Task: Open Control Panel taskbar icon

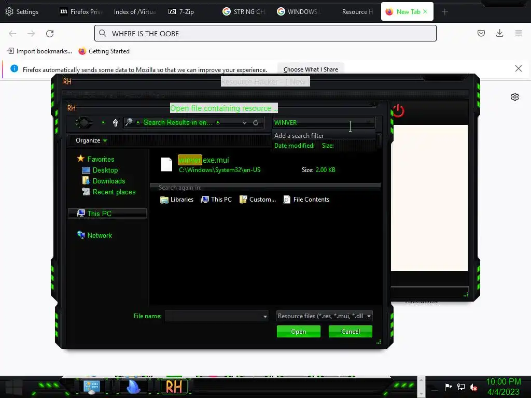Action: [x=91, y=387]
